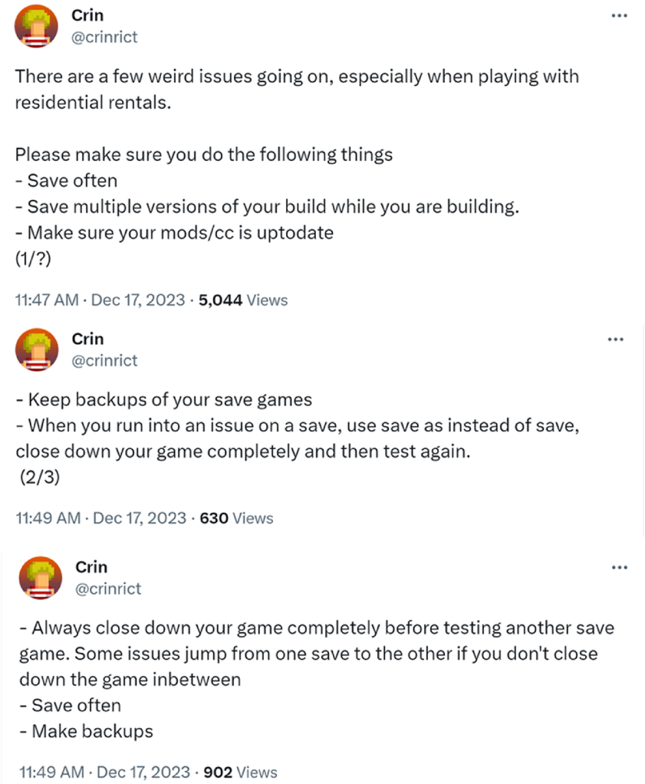
Task: View the 5,044 Views count
Action: coord(242,300)
